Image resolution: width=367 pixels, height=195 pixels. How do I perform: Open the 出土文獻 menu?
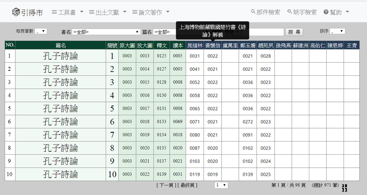108,12
